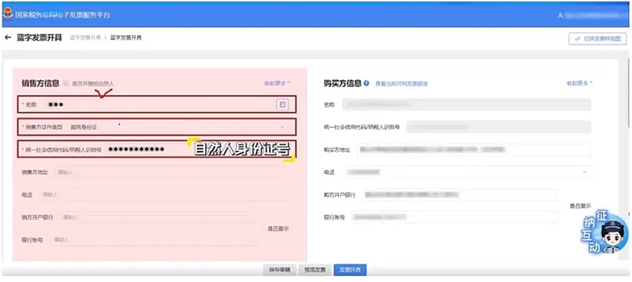This screenshot has width=632, height=282.
Task: Click the 切换至票样视图 button
Action: tap(598, 39)
